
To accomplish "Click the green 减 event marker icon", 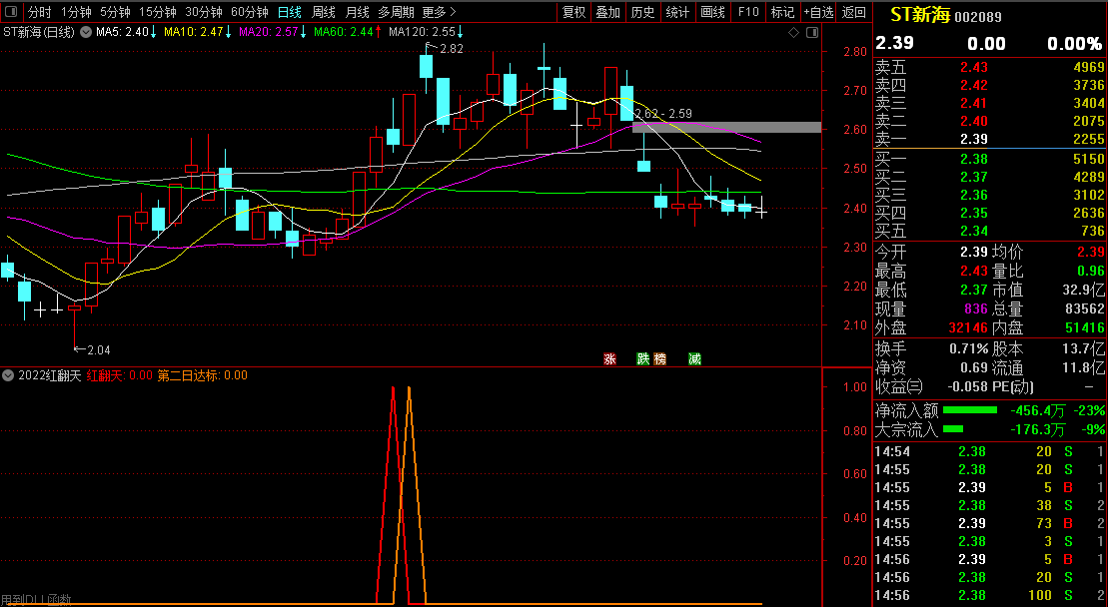I will (x=694, y=359).
